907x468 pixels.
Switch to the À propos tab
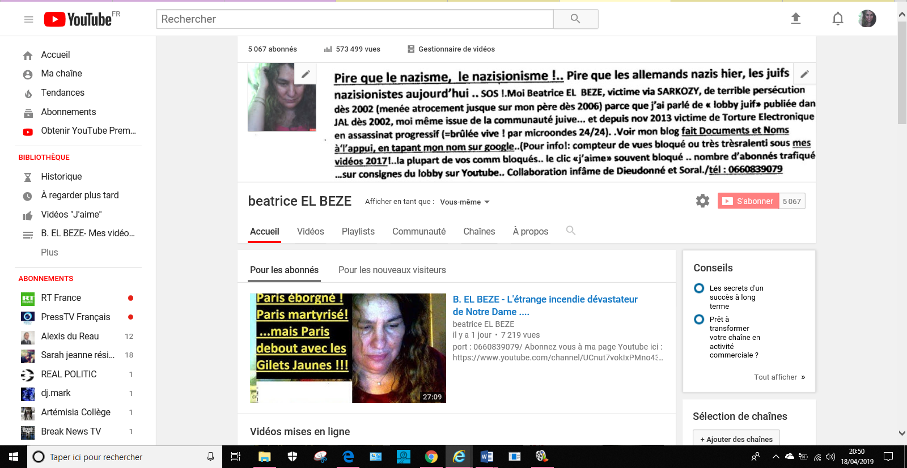[x=531, y=231]
